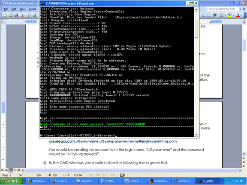Click the Previous Page double-arrow button
Image resolution: width=247 pixels, height=185 pixels.
[244, 158]
